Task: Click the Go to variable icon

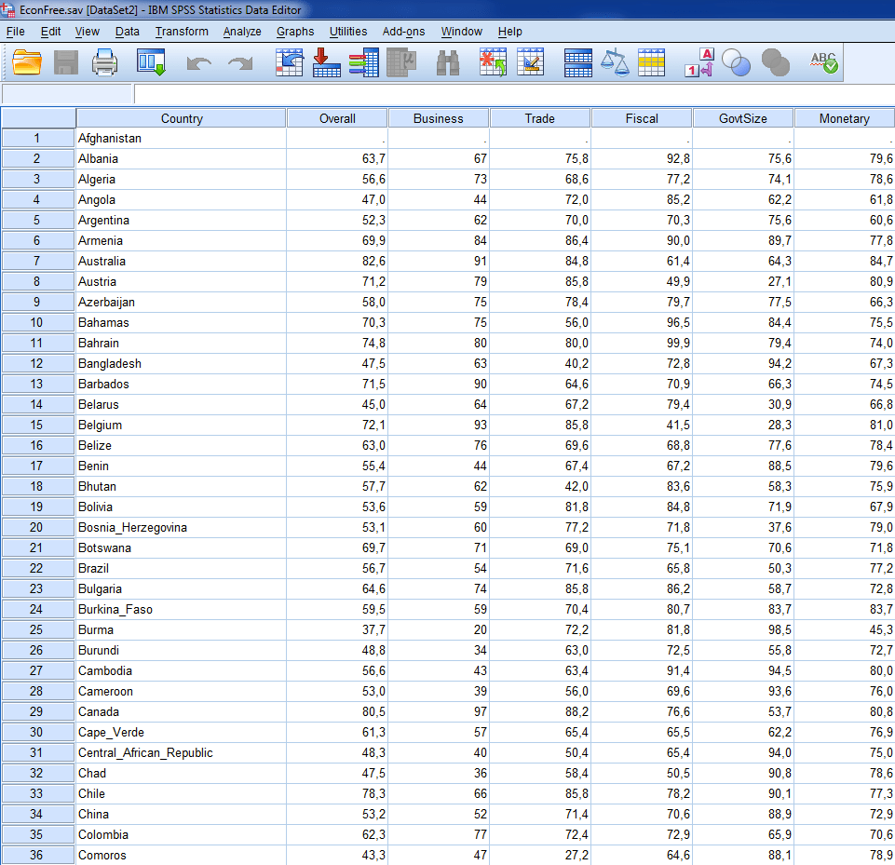Action: [x=327, y=62]
